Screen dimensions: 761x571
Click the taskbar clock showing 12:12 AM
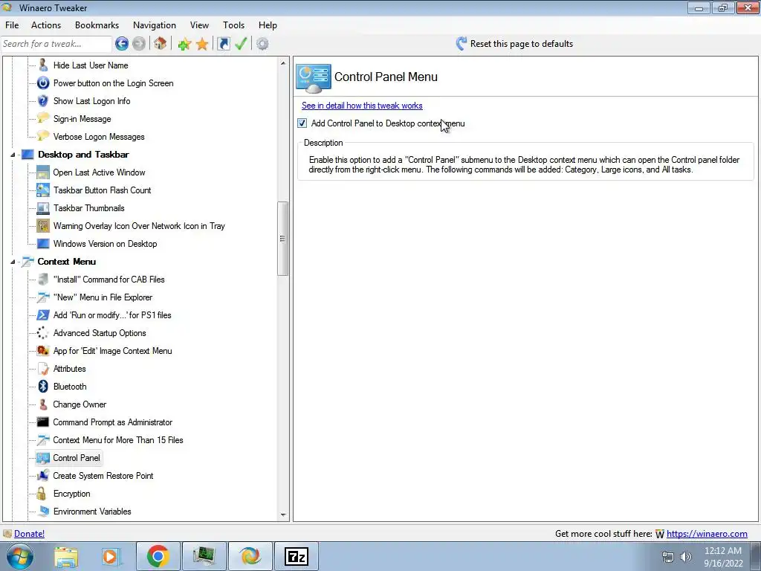tap(723, 557)
